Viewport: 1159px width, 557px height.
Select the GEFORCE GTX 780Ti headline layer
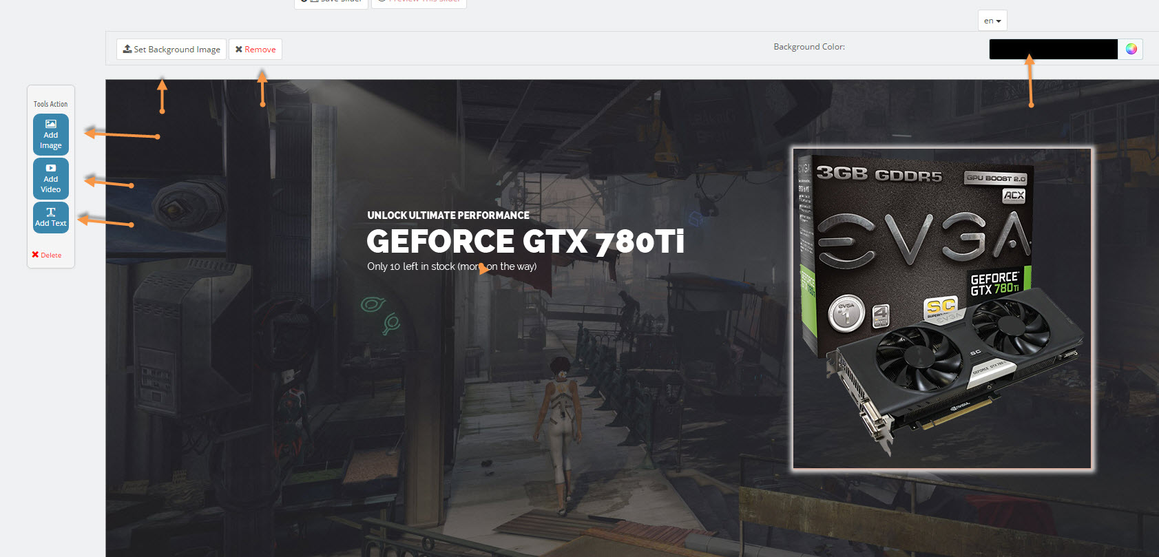(525, 242)
